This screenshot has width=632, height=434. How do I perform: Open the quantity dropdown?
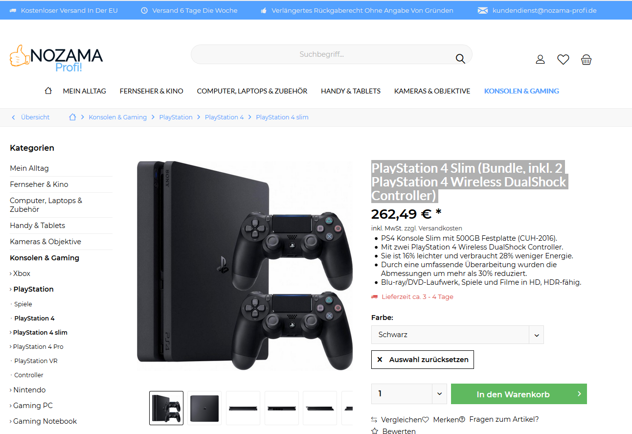click(x=409, y=394)
